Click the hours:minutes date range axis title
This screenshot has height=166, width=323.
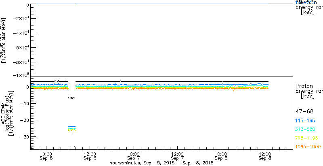click(x=161, y=163)
